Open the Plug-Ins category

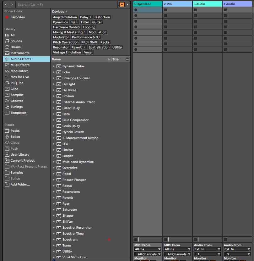[17, 83]
